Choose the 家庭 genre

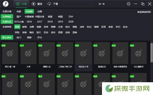[x=111, y=27]
